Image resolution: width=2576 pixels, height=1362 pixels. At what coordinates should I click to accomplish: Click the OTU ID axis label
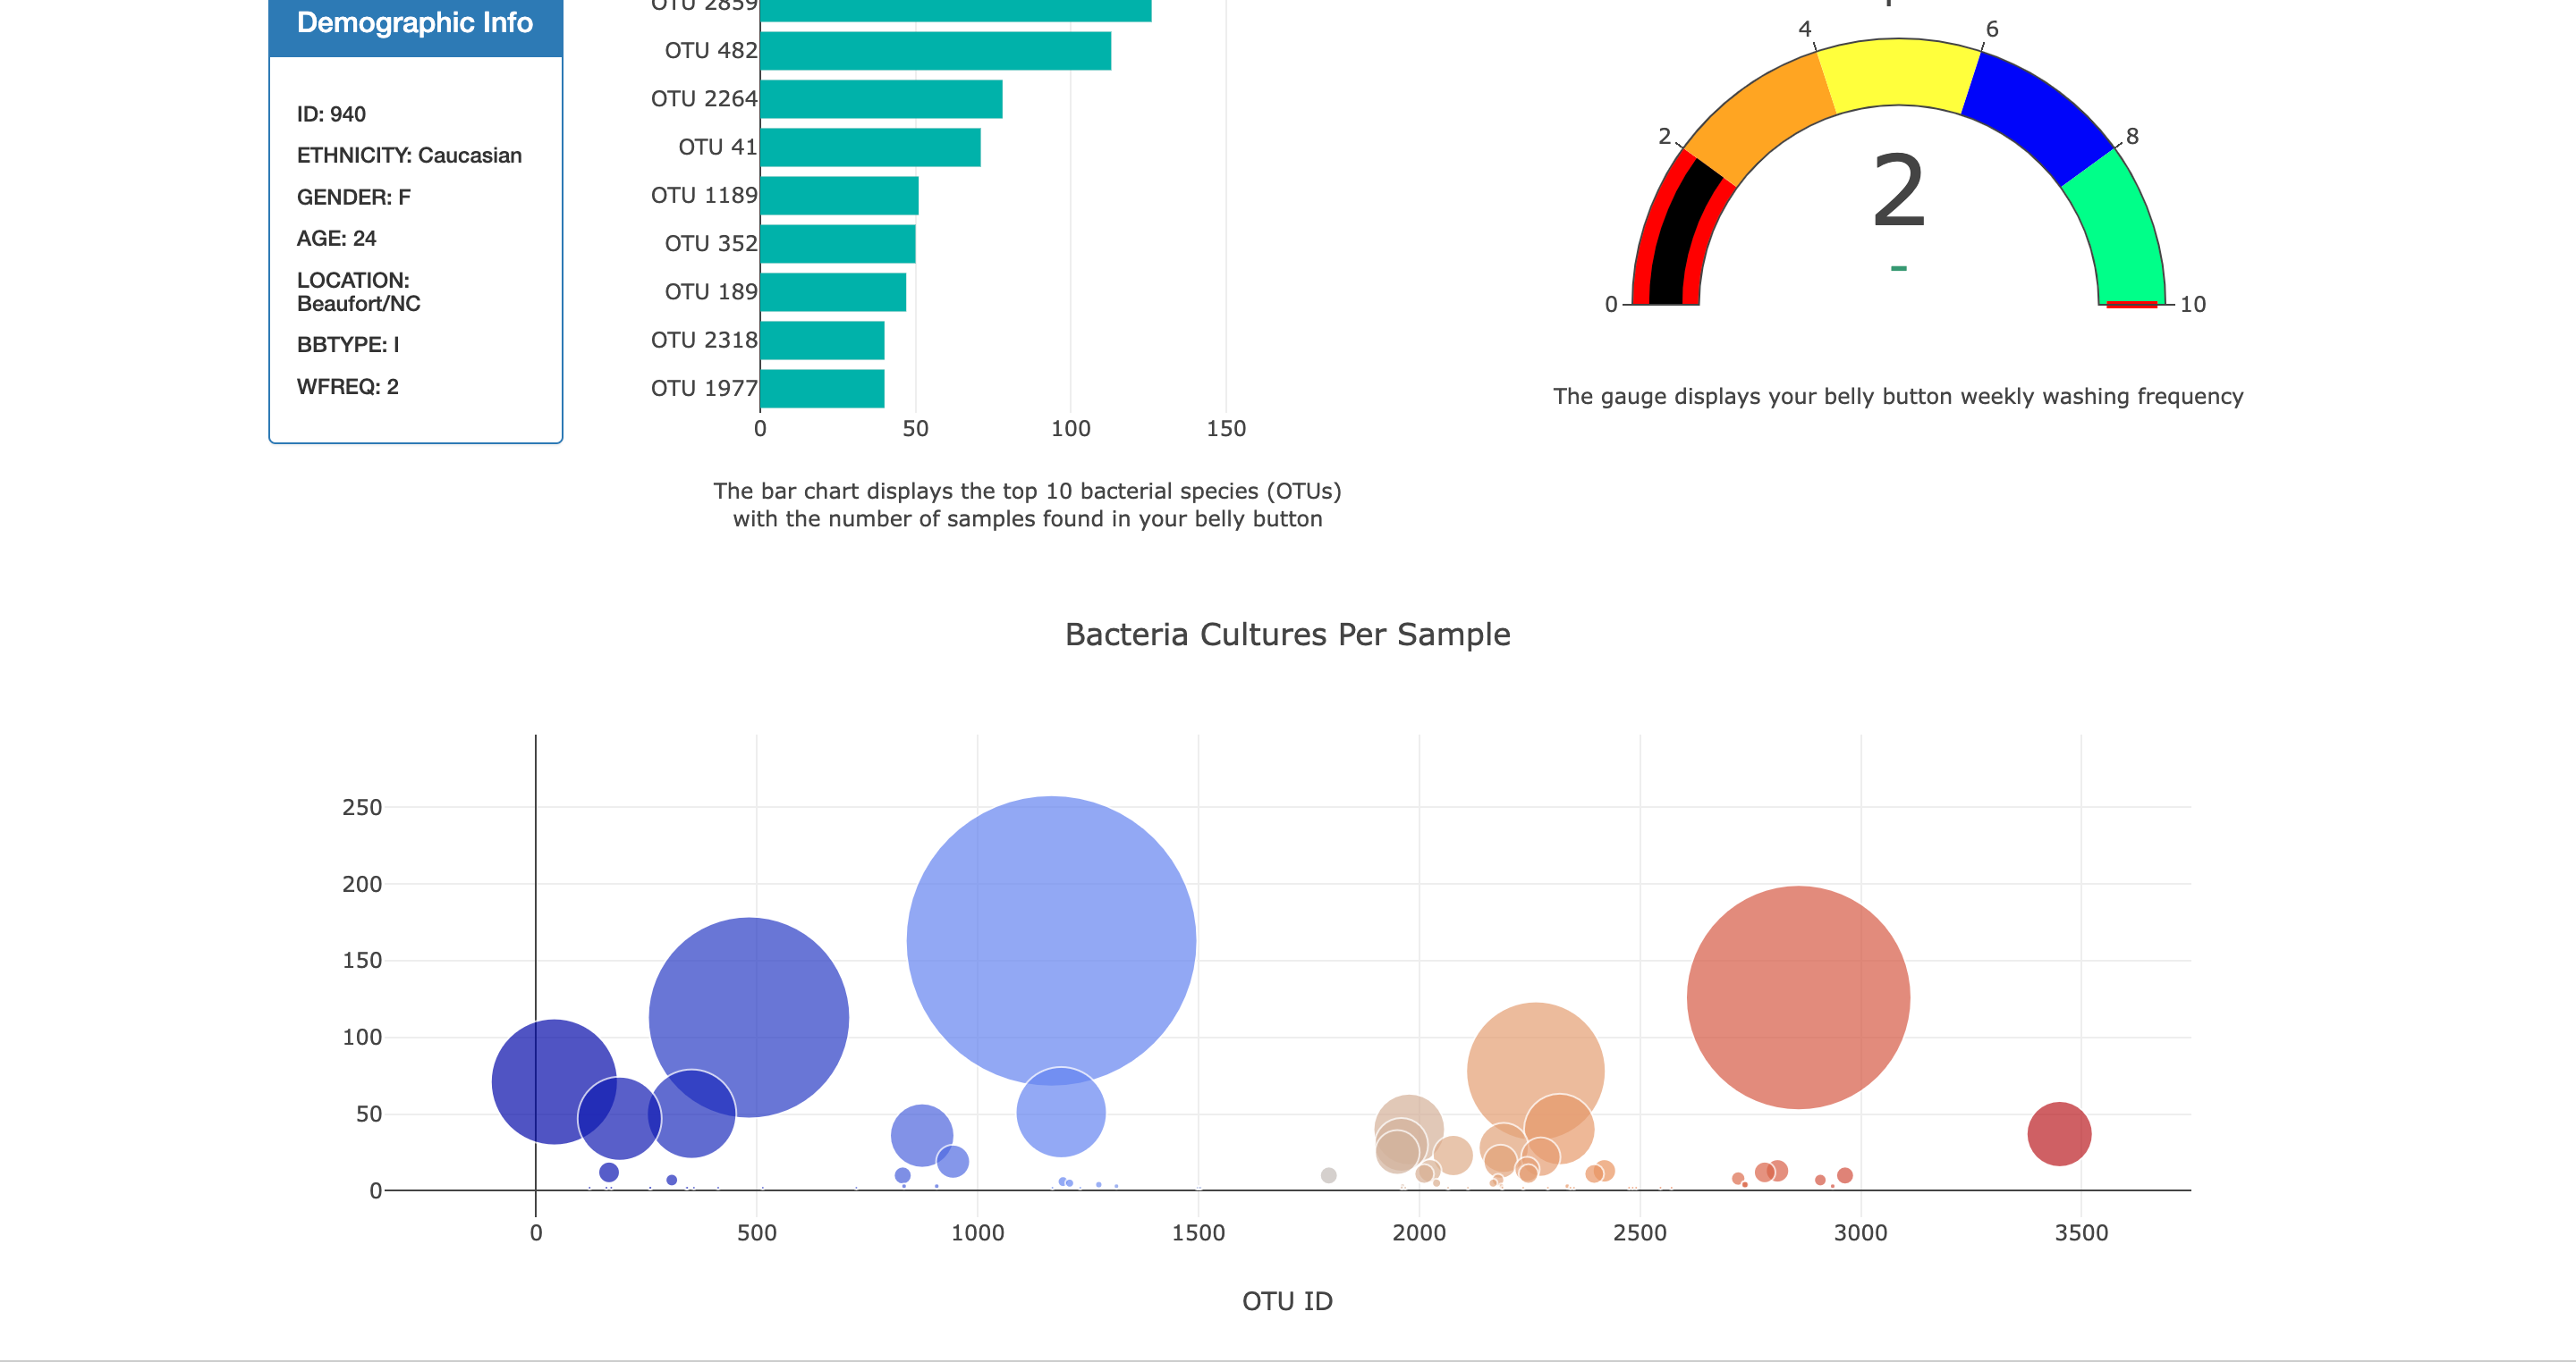coord(1286,1300)
